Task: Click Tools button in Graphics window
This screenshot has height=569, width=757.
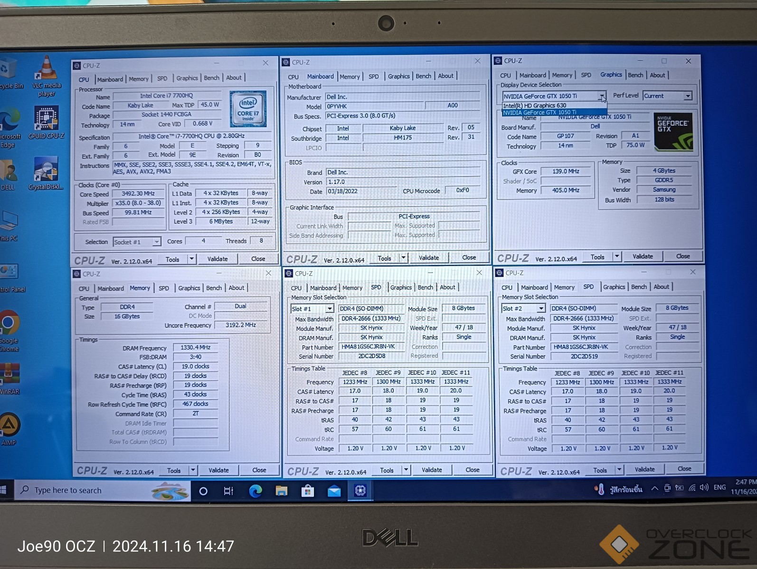Action: tap(597, 257)
